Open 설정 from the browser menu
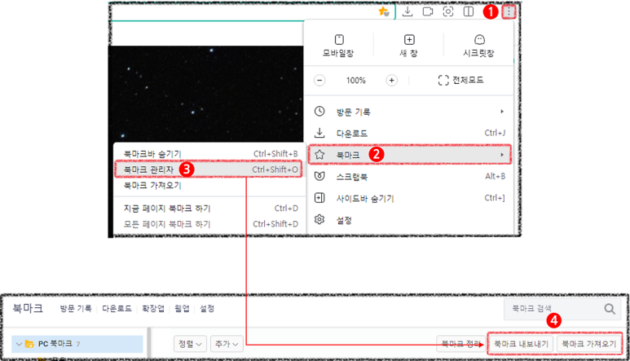This screenshot has height=361, width=630. (x=409, y=220)
